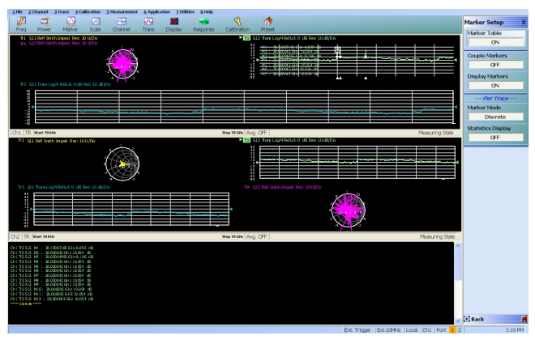The width and height of the screenshot is (535, 340).
Task: Select channel 2 Tr3 S21 LogM trace label
Action: pyautogui.click(x=64, y=187)
